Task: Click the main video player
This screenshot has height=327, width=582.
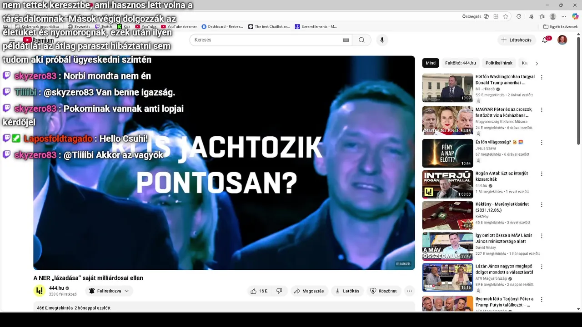Action: click(224, 163)
